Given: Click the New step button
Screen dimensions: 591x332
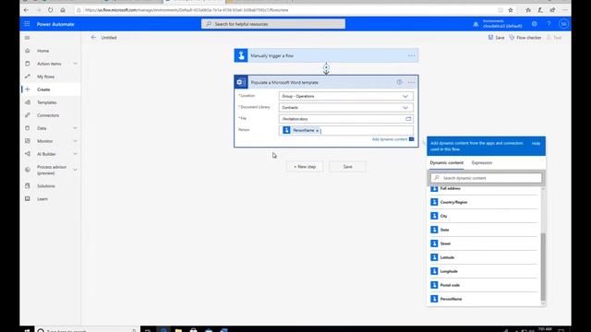Looking at the screenshot, I should click(305, 166).
